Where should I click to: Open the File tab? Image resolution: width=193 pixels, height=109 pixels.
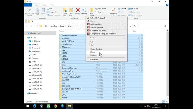(28, 5)
